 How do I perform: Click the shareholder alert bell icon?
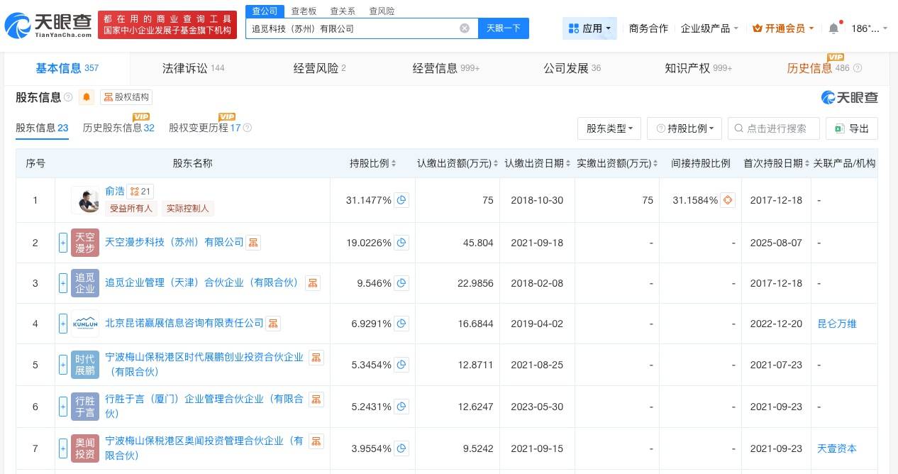point(87,97)
